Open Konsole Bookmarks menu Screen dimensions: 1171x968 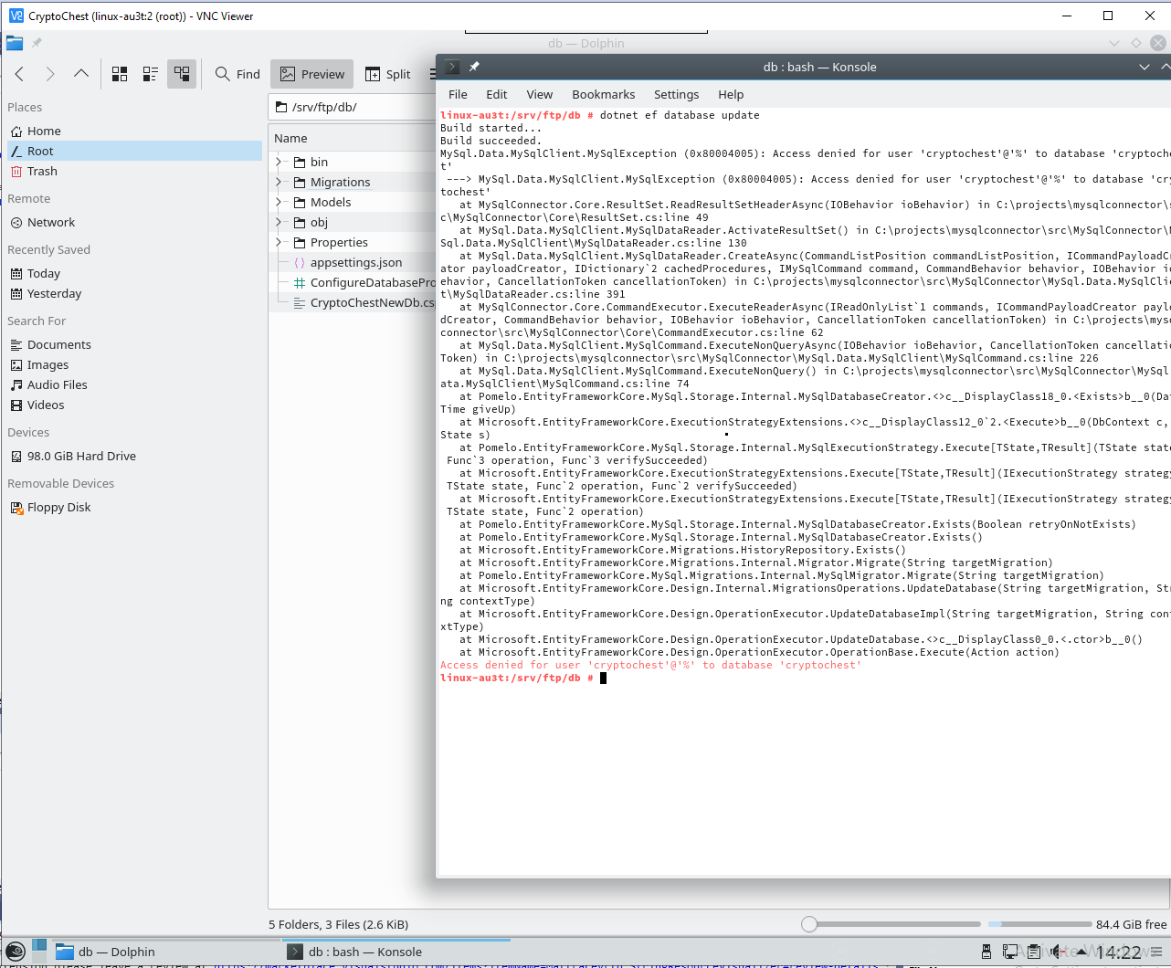(604, 94)
